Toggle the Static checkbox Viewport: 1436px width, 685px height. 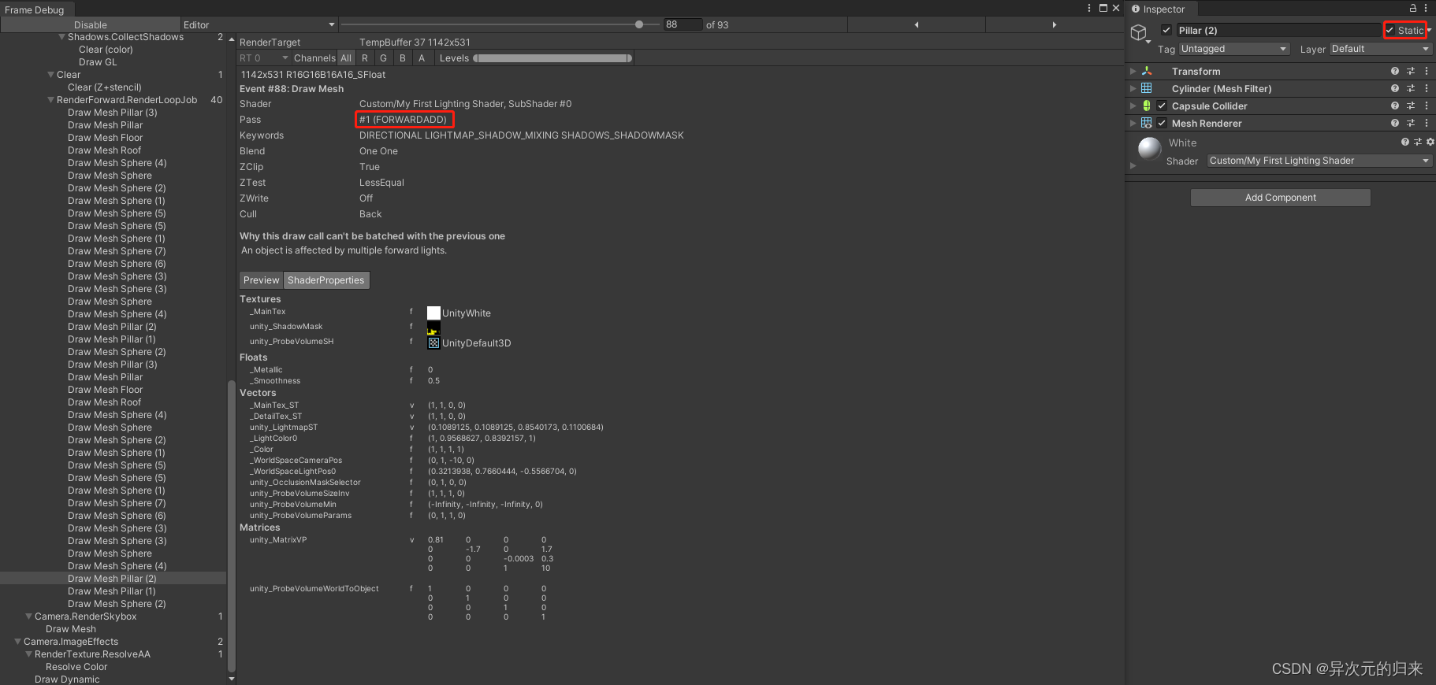coord(1389,30)
